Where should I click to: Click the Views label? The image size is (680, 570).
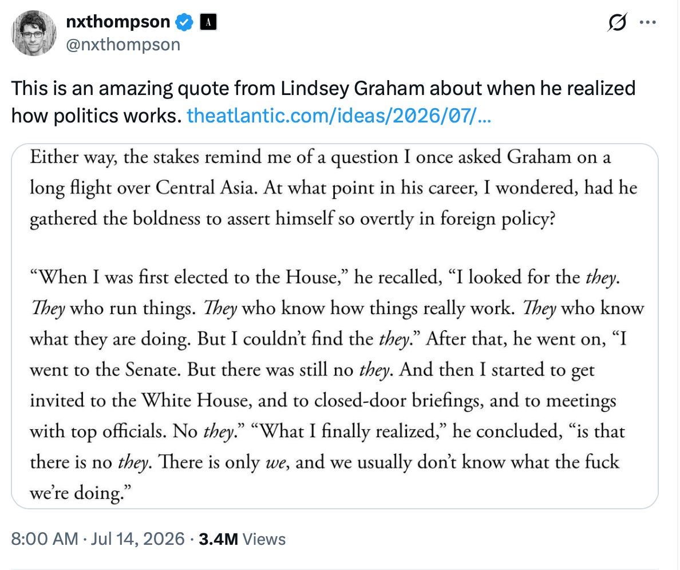pos(264,539)
